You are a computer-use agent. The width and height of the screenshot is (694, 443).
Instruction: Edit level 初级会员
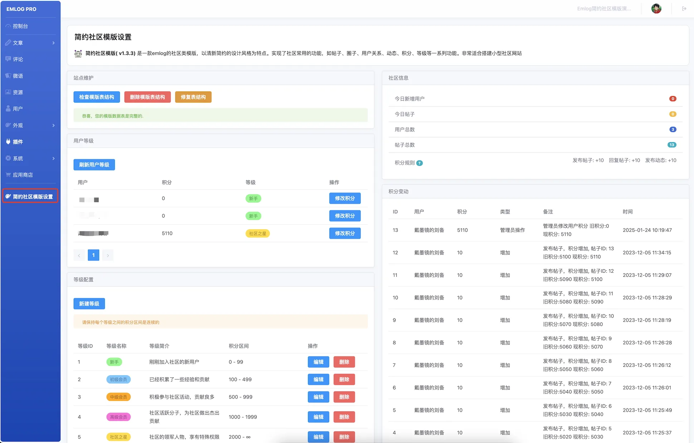[318, 379]
